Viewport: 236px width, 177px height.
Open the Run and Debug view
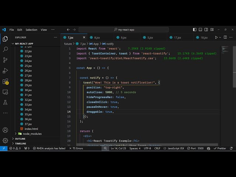[5, 70]
